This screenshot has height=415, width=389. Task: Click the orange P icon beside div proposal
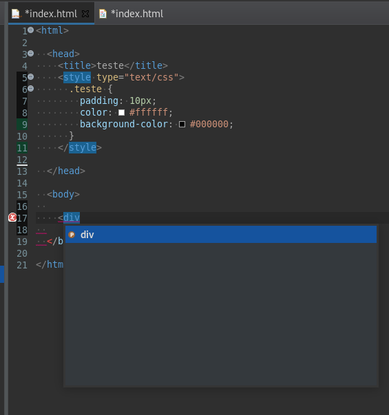point(72,235)
